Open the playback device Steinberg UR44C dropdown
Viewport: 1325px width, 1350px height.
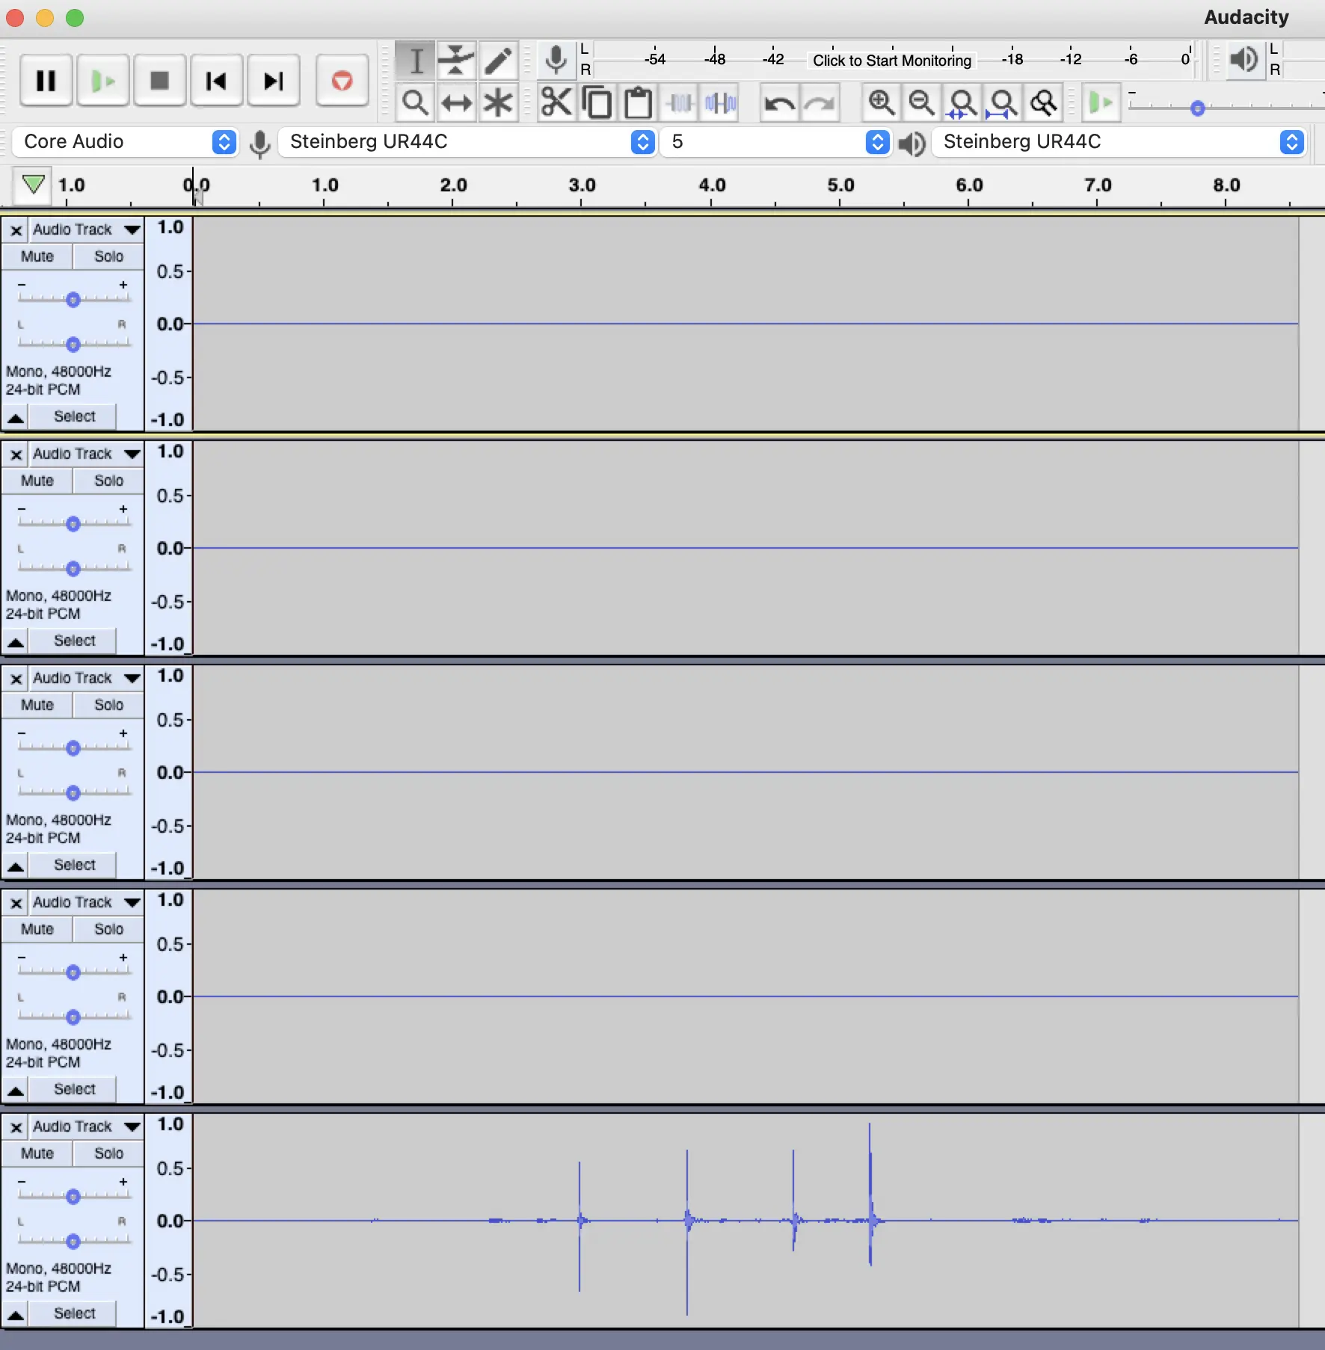click(x=1118, y=142)
